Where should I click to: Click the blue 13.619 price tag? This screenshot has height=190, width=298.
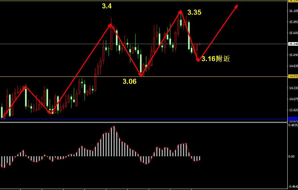click(293, 119)
